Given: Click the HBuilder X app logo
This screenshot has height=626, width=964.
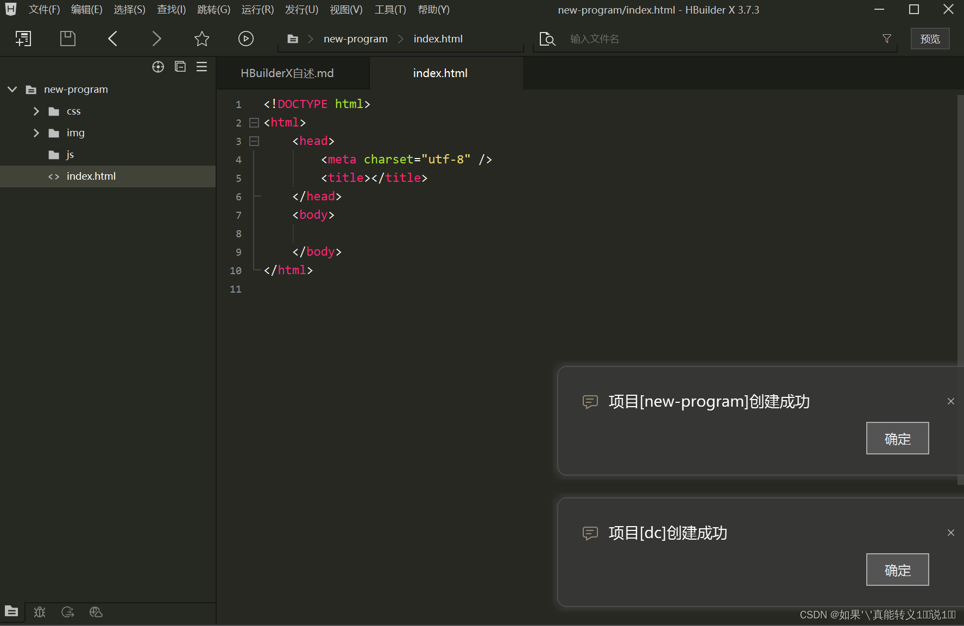Looking at the screenshot, I should (x=10, y=9).
